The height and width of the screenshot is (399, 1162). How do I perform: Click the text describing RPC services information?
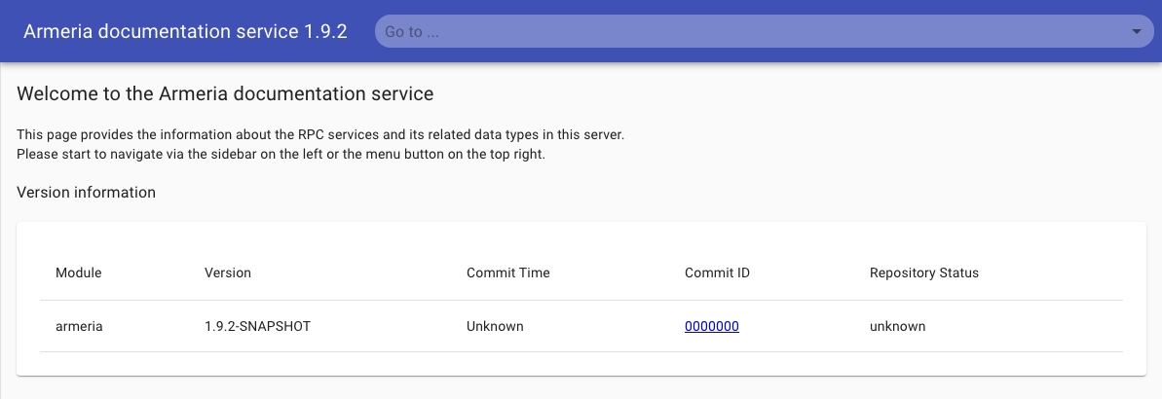tap(320, 135)
